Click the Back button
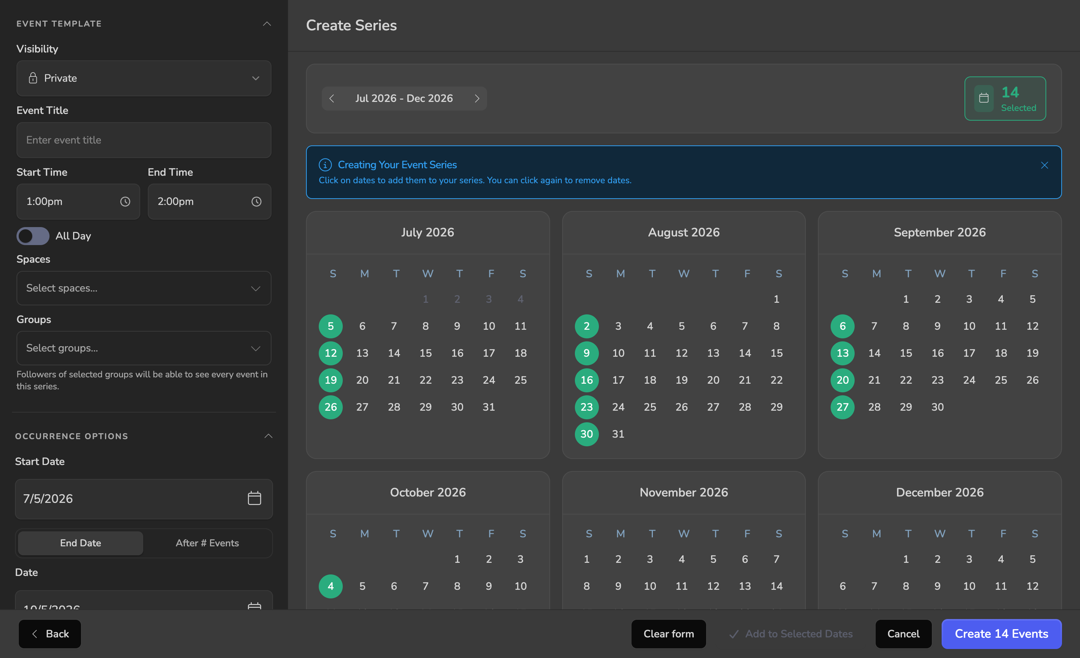Screen dimensions: 1080x658 (50, 634)
